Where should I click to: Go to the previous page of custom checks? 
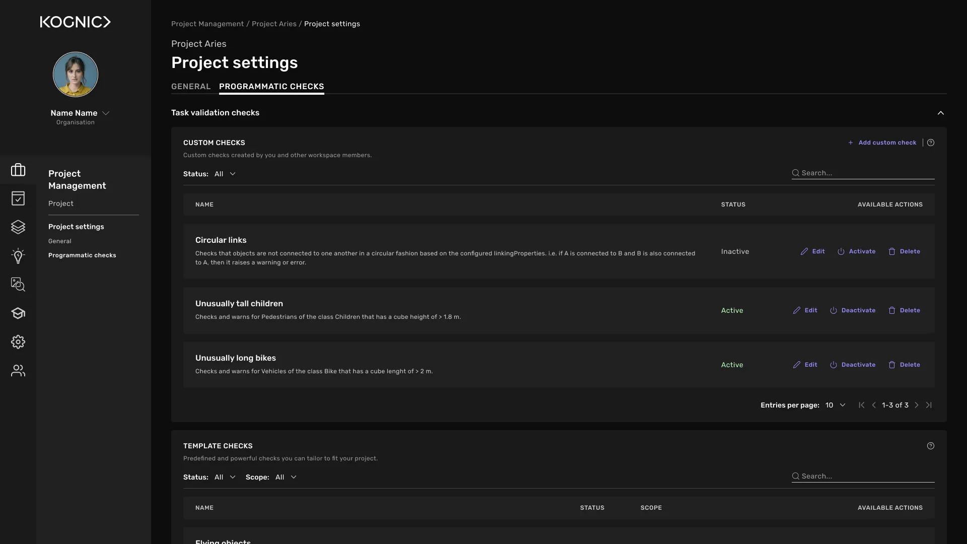[874, 405]
